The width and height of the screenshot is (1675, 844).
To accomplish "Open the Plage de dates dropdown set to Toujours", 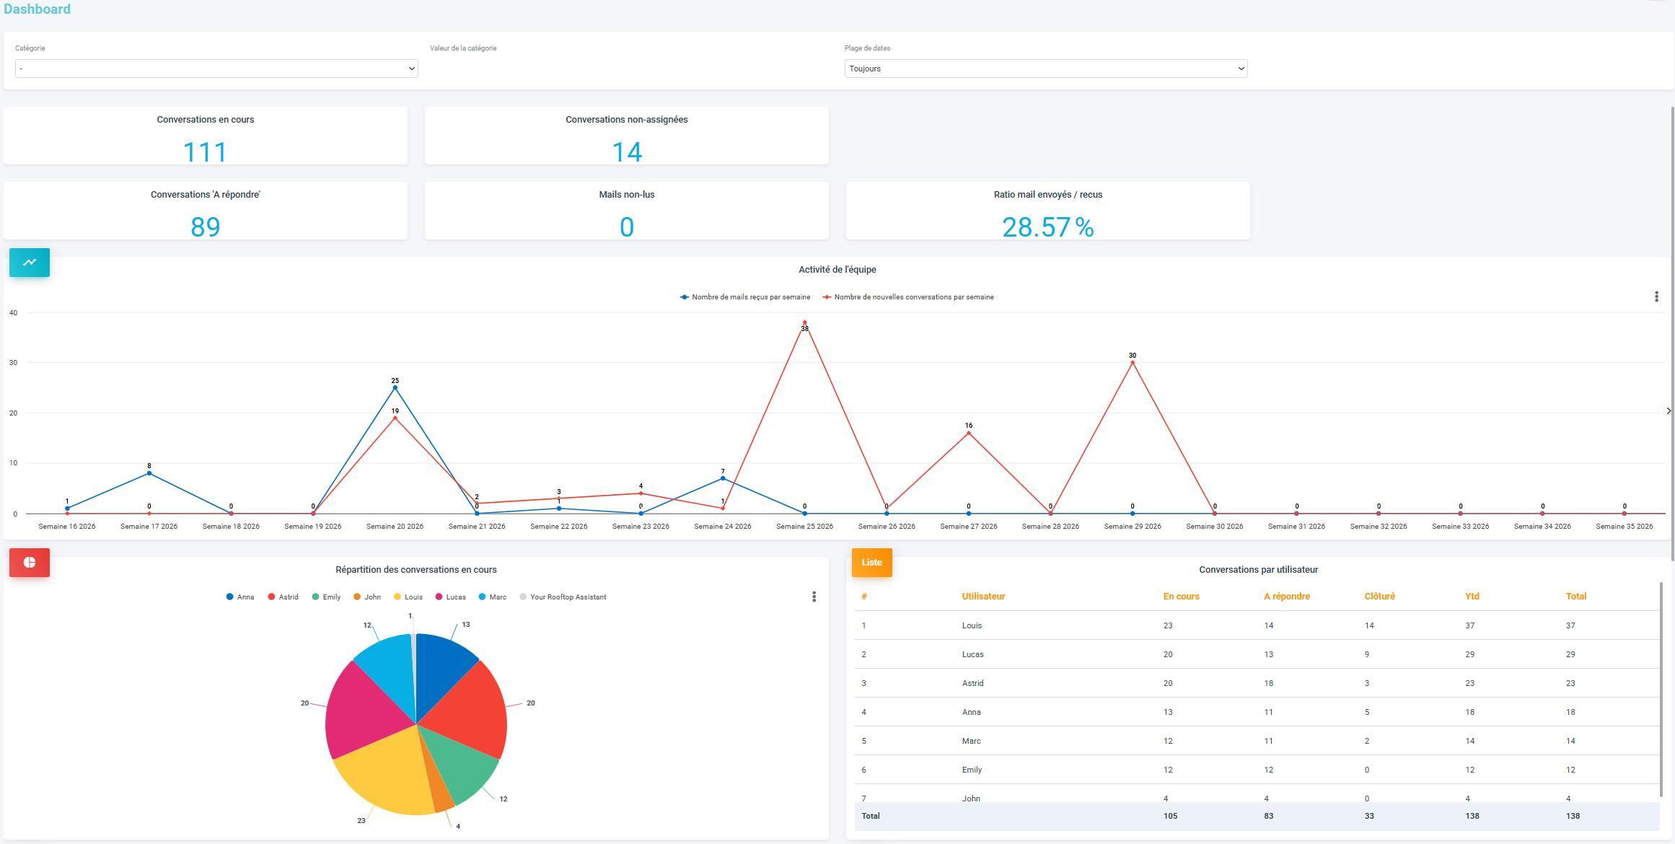I will click(1046, 69).
